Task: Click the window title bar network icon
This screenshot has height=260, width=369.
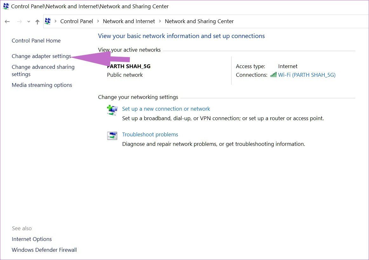Action: point(6,6)
